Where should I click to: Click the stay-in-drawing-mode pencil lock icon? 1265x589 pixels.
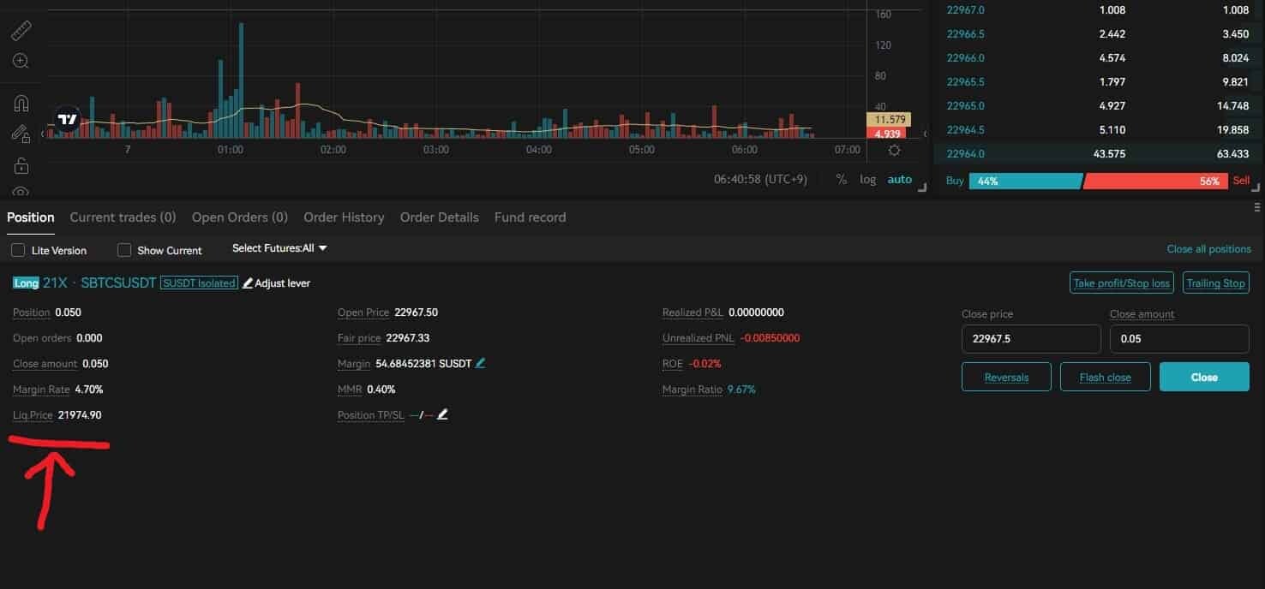[x=21, y=134]
